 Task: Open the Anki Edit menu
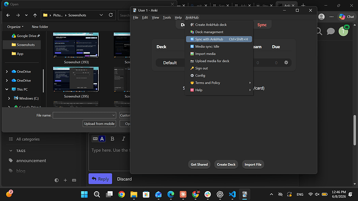tap(145, 18)
